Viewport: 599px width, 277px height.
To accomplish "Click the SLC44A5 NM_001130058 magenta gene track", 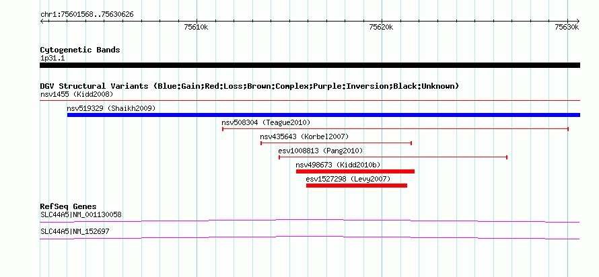I will pos(310,221).
